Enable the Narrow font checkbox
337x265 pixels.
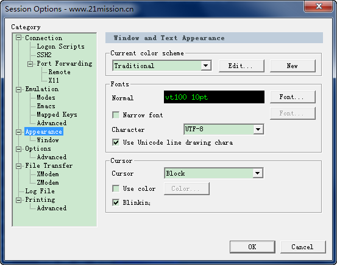[x=116, y=115]
